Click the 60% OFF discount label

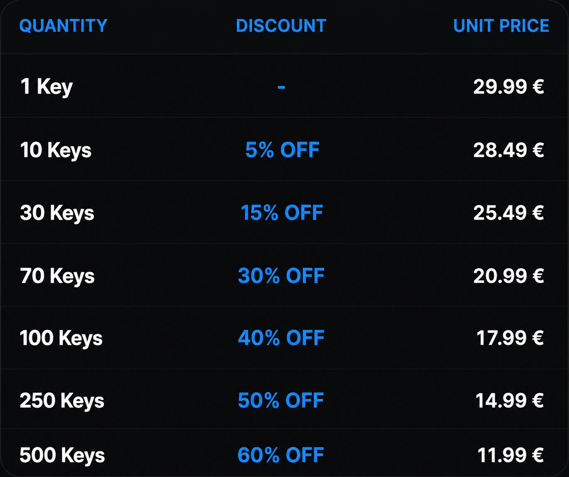pos(281,455)
